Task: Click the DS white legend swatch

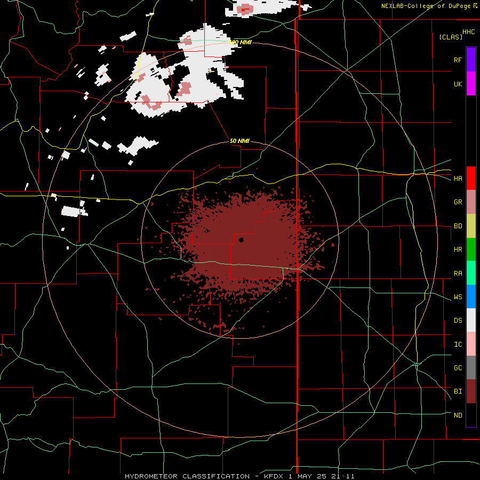Action: click(x=471, y=320)
